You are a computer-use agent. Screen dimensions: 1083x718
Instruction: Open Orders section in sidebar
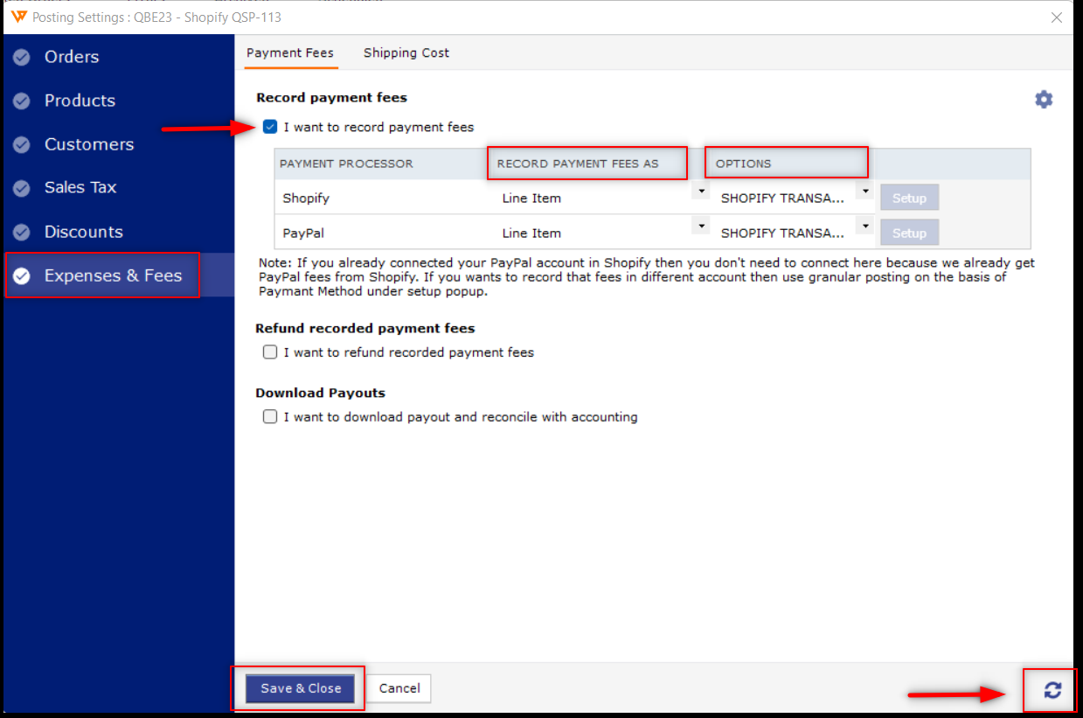[x=119, y=57]
